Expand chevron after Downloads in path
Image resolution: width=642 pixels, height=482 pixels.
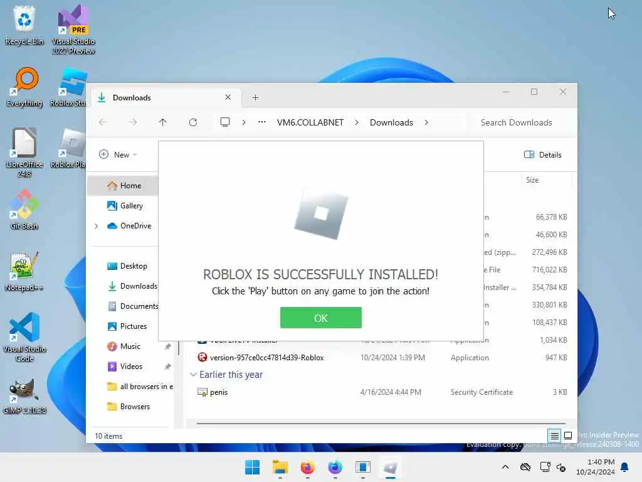(426, 122)
